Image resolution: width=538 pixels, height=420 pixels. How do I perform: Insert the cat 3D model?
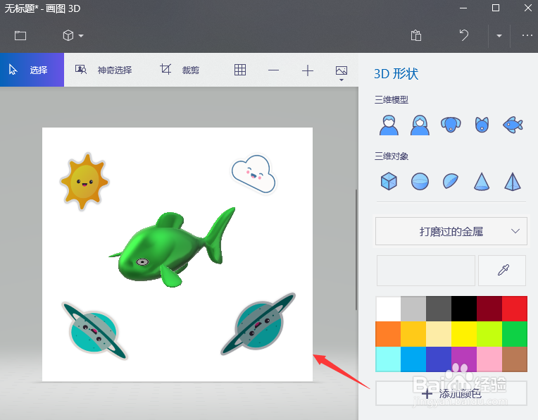coord(482,125)
